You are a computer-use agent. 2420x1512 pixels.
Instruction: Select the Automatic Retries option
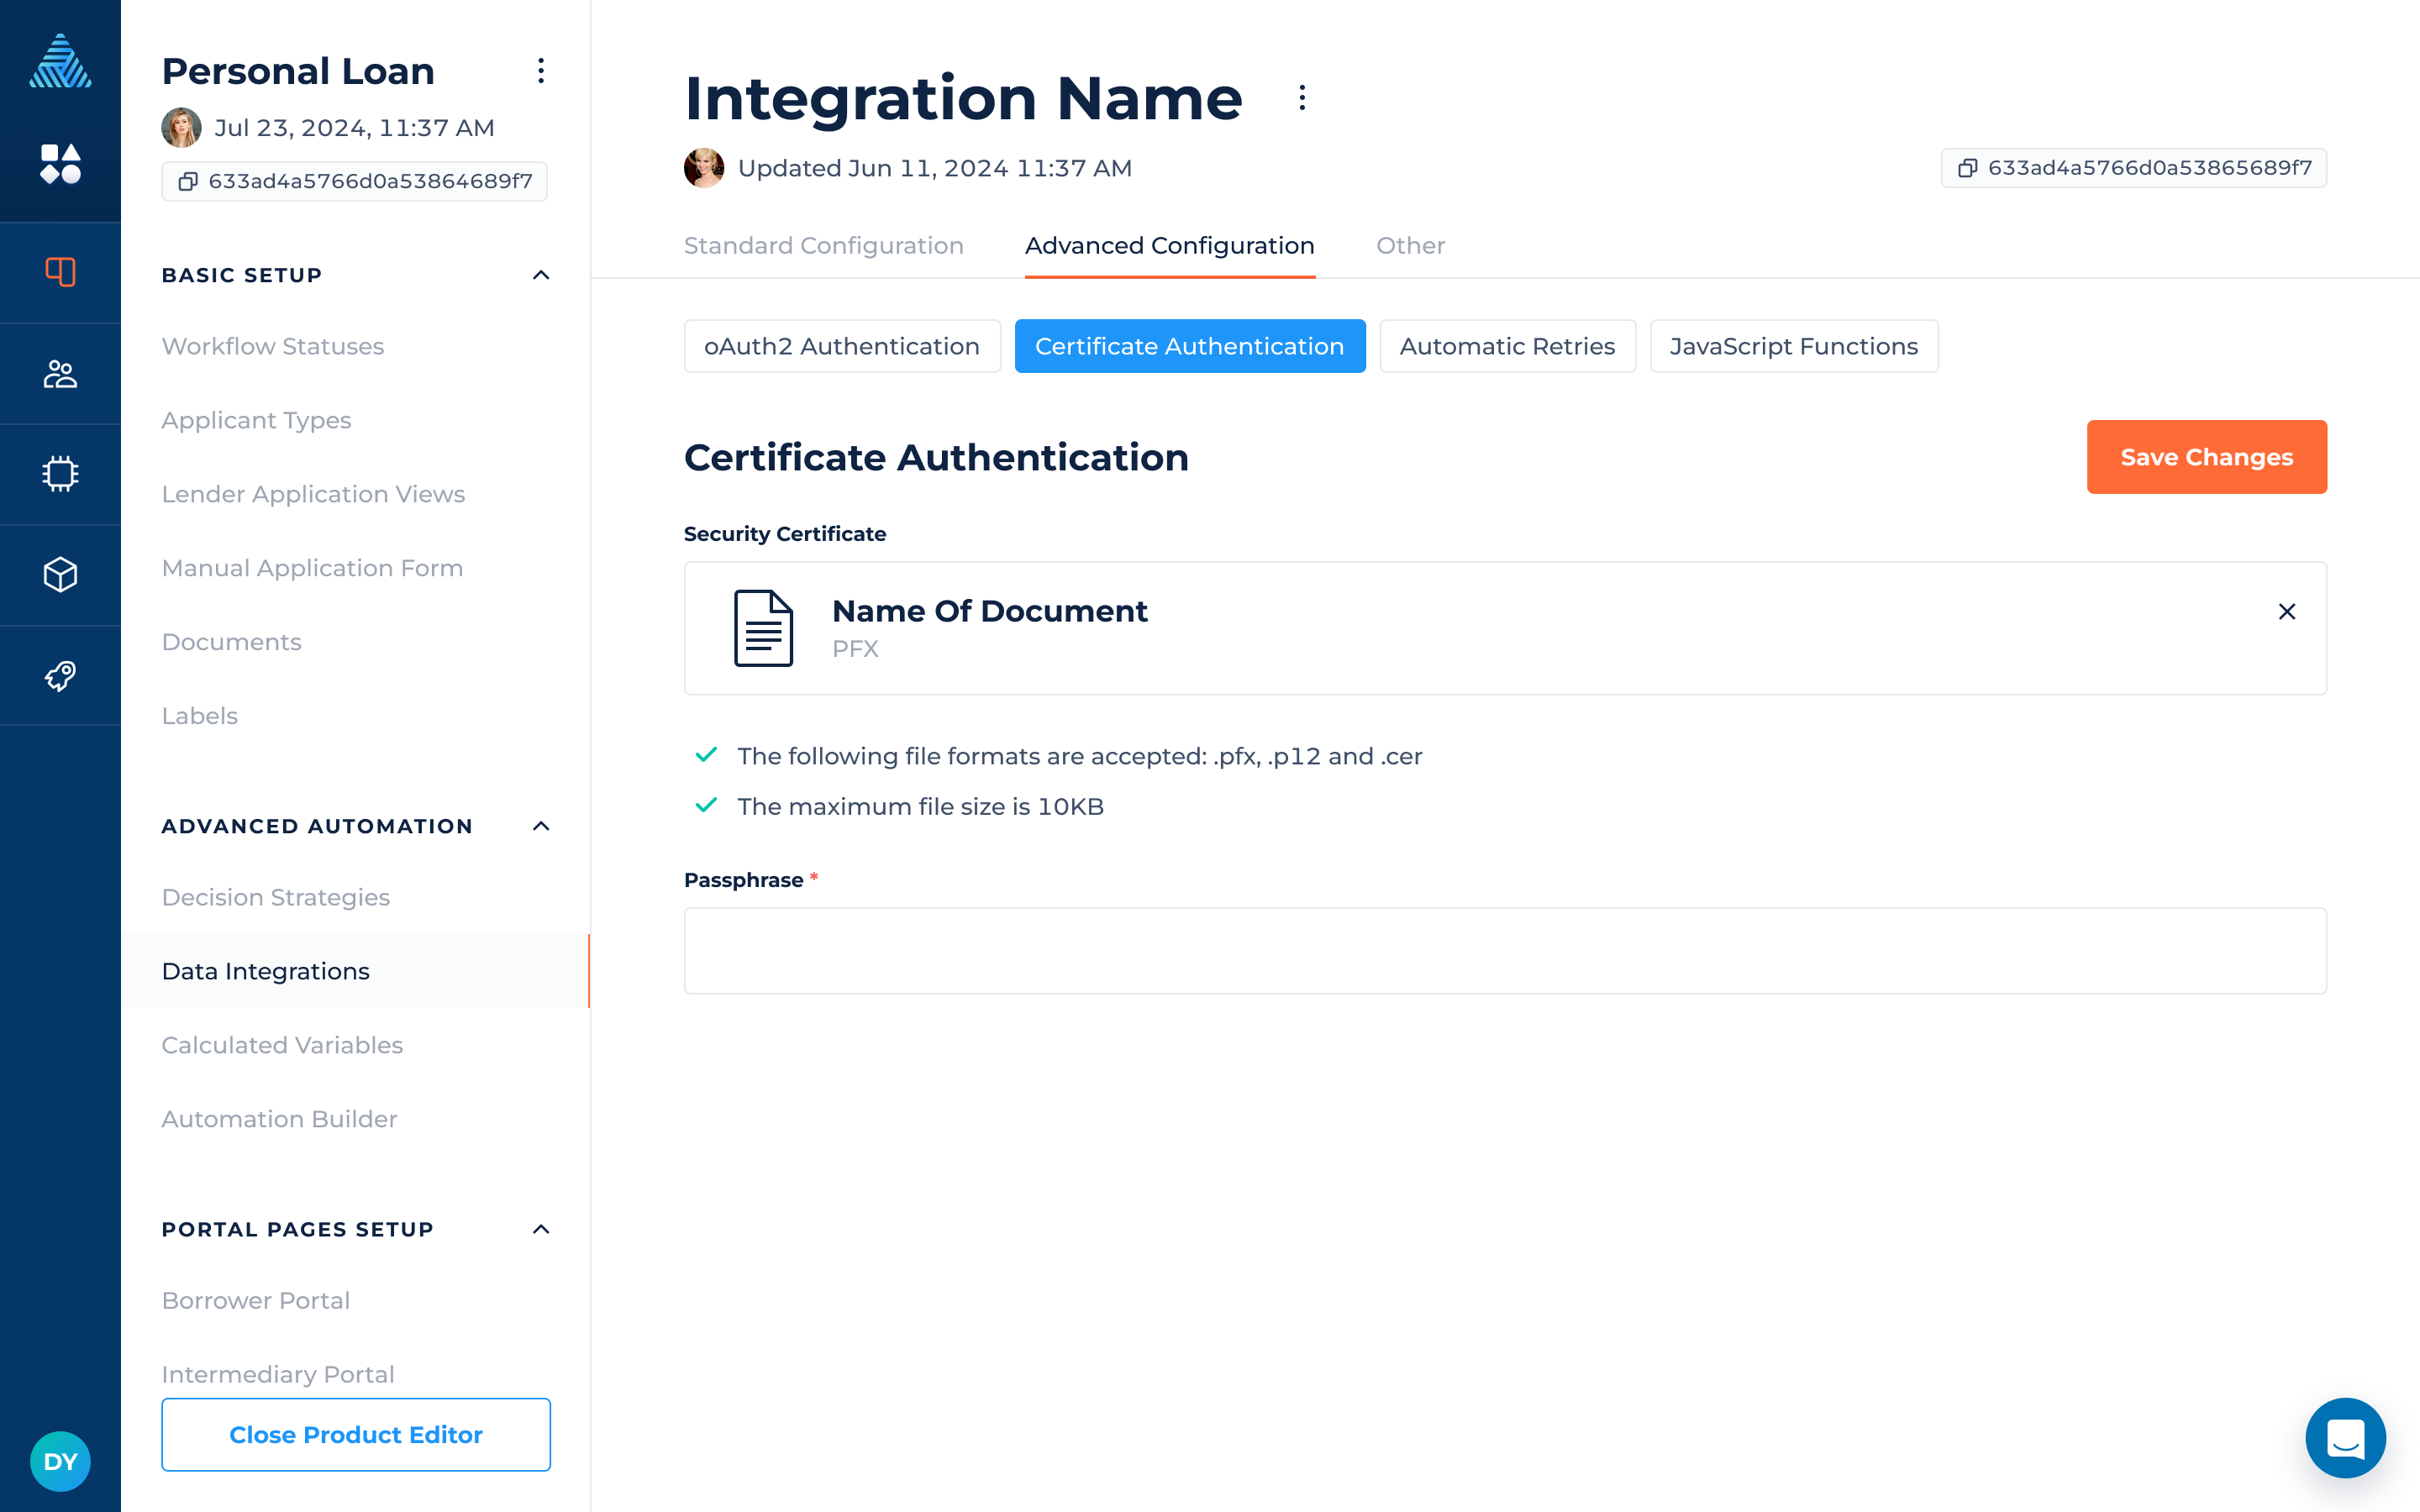click(x=1507, y=346)
